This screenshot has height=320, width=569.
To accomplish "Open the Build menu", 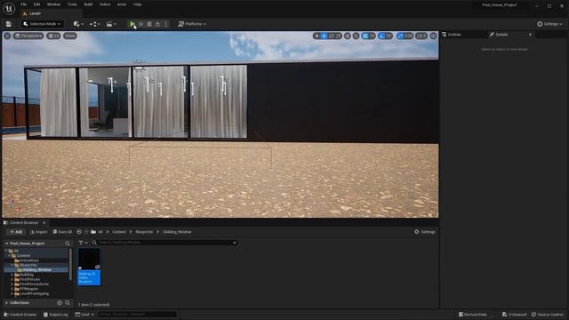I will [x=88, y=4].
